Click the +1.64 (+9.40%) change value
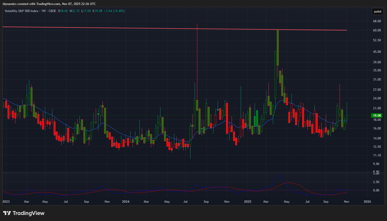 click(114, 11)
